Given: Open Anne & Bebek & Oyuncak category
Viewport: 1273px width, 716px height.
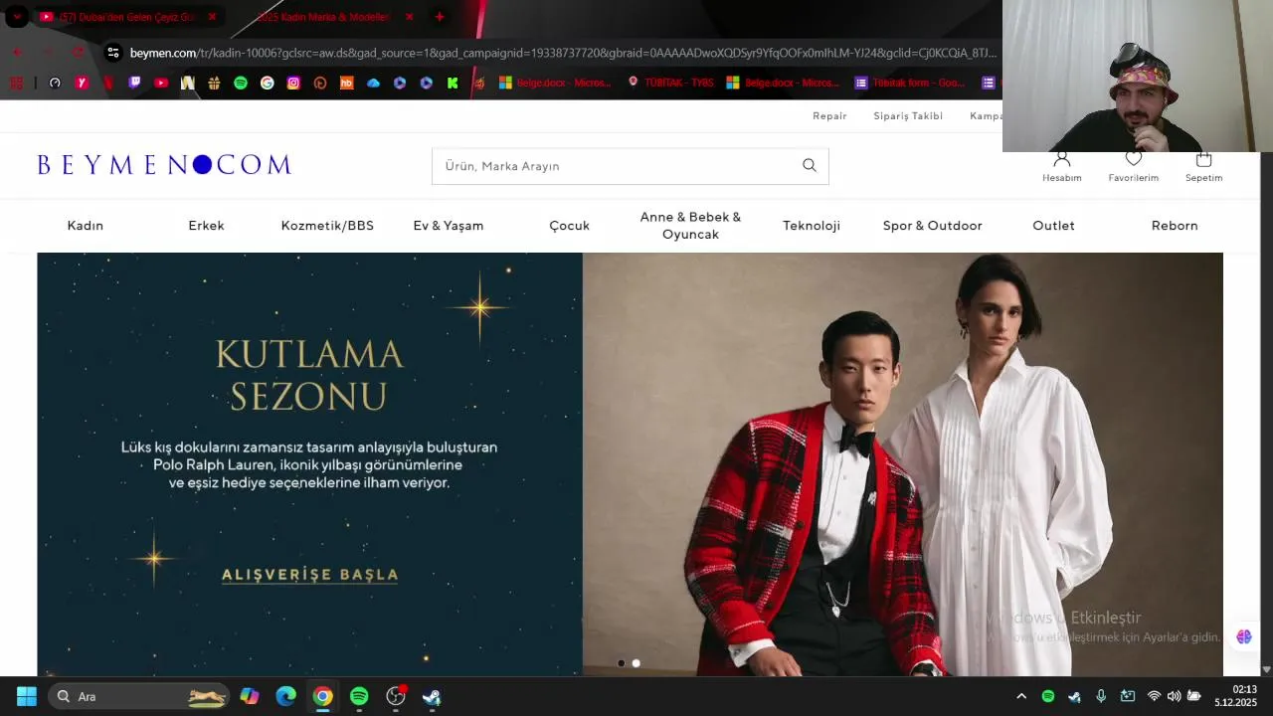Looking at the screenshot, I should tap(690, 226).
